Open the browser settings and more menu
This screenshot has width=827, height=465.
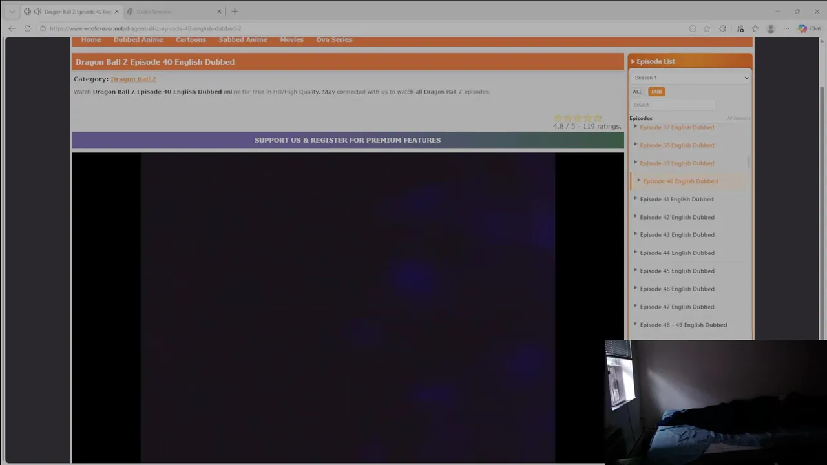(x=786, y=28)
